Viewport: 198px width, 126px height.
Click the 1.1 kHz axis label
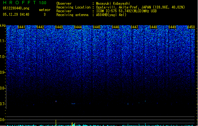click(x=3, y=41)
